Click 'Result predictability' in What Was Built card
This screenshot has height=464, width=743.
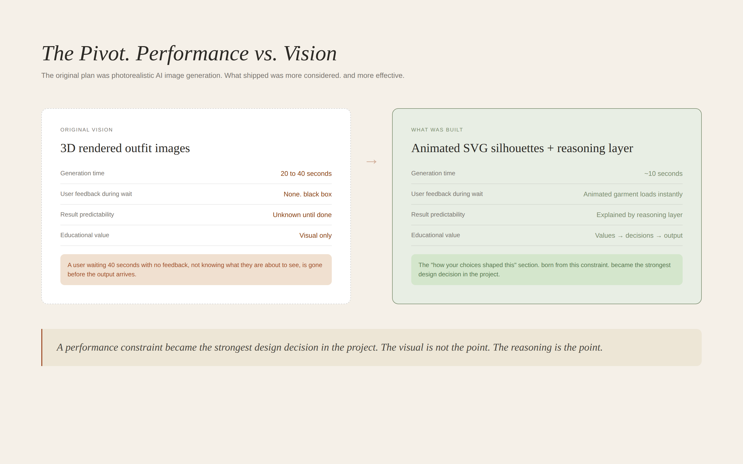coord(438,214)
